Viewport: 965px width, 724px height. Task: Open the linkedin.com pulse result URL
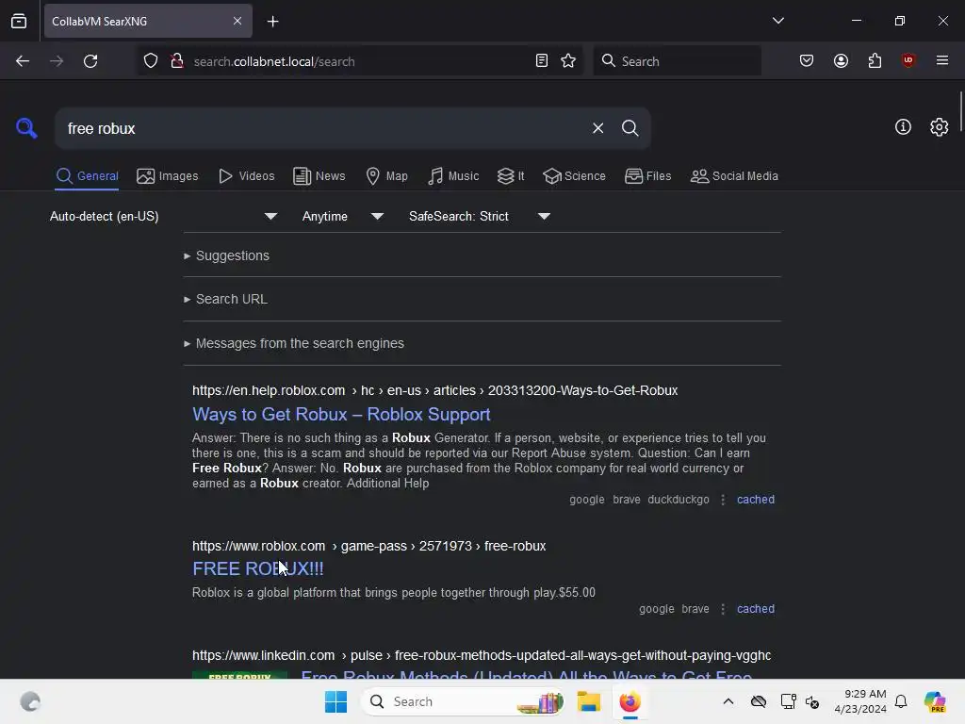(x=482, y=656)
